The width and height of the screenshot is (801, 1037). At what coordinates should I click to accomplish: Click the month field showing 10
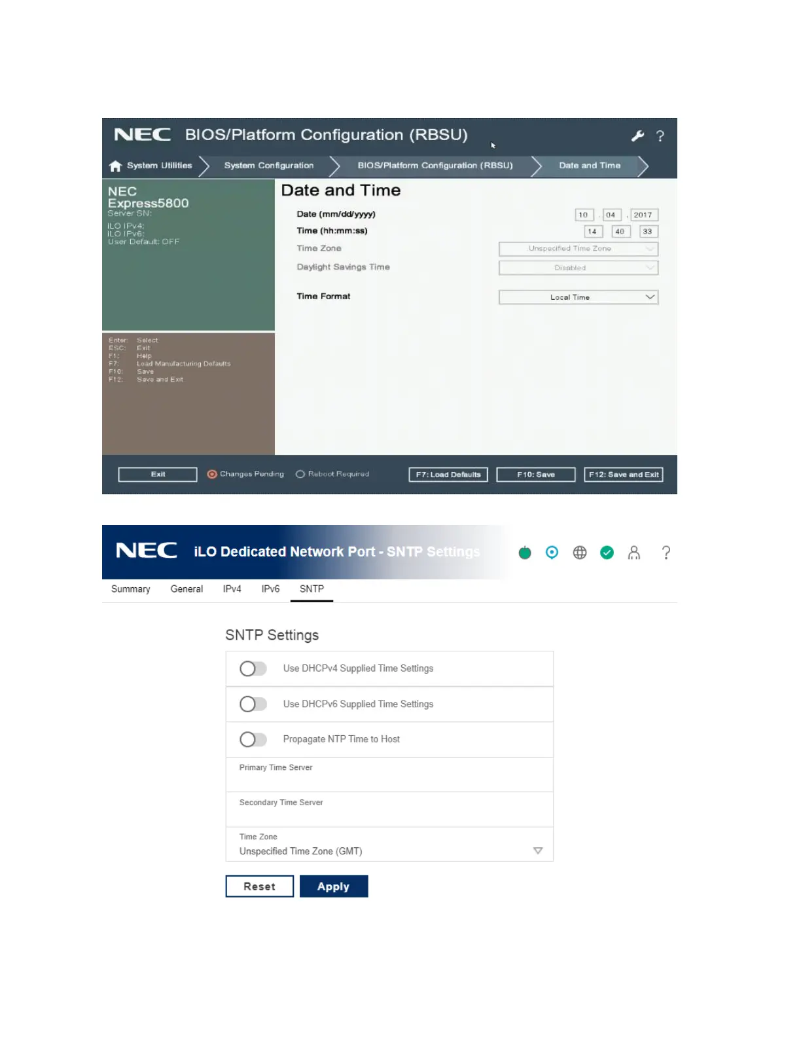[584, 215]
